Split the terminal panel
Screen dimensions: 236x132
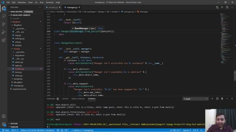tap(217, 99)
